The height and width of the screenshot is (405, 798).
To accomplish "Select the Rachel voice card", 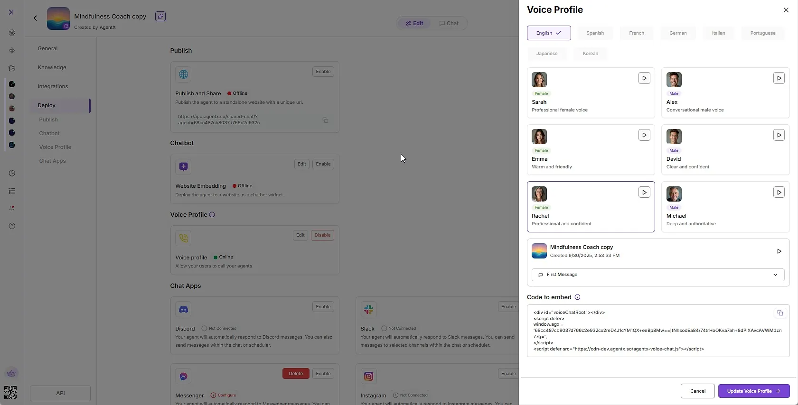I will (591, 207).
